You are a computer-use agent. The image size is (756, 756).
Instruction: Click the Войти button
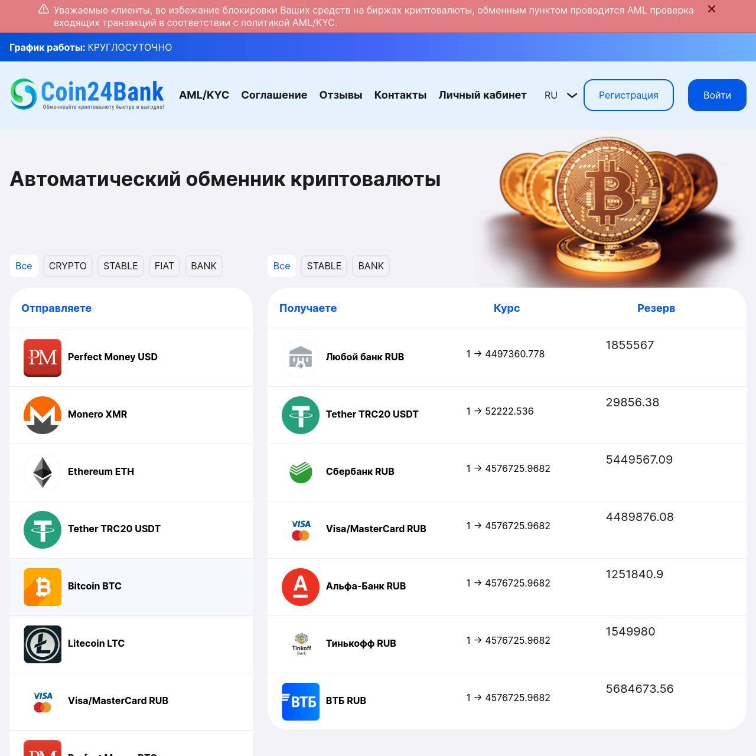point(717,95)
